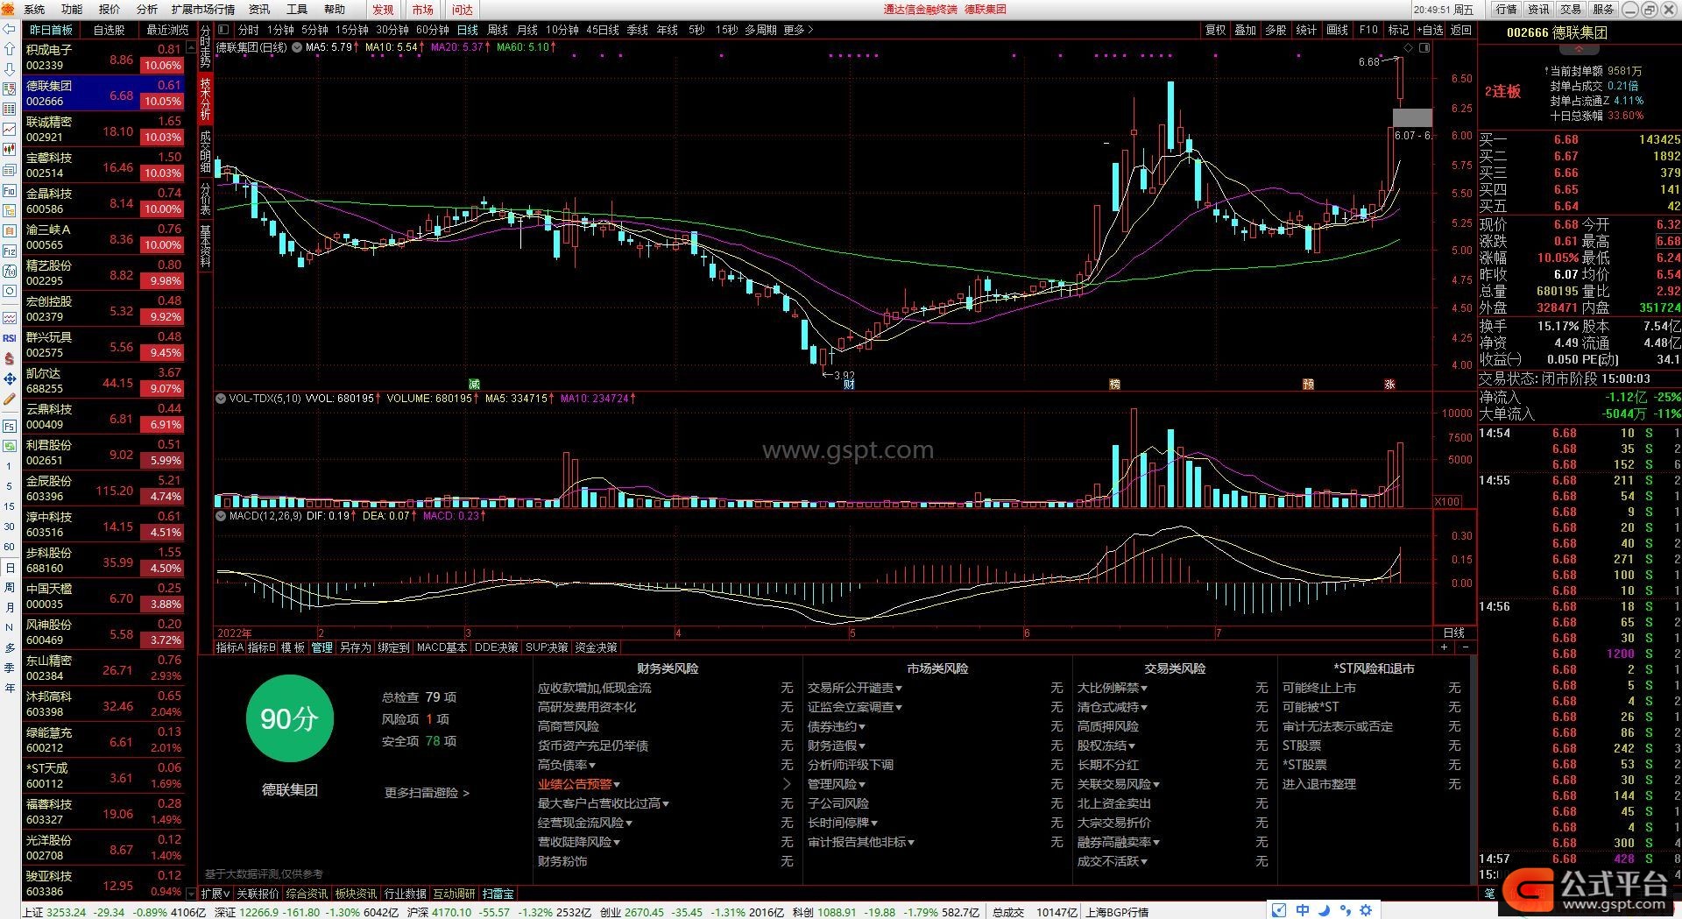Click the down arrow next-stock sidebar icon

click(x=10, y=69)
